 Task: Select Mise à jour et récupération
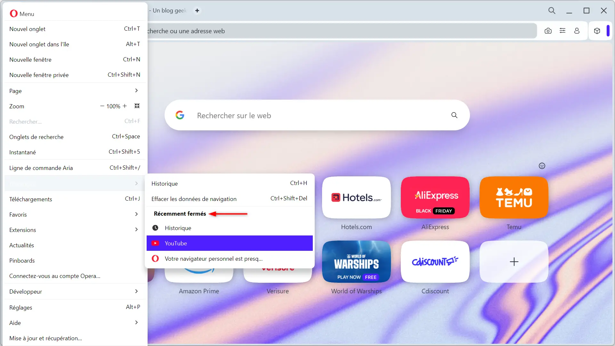point(75,338)
